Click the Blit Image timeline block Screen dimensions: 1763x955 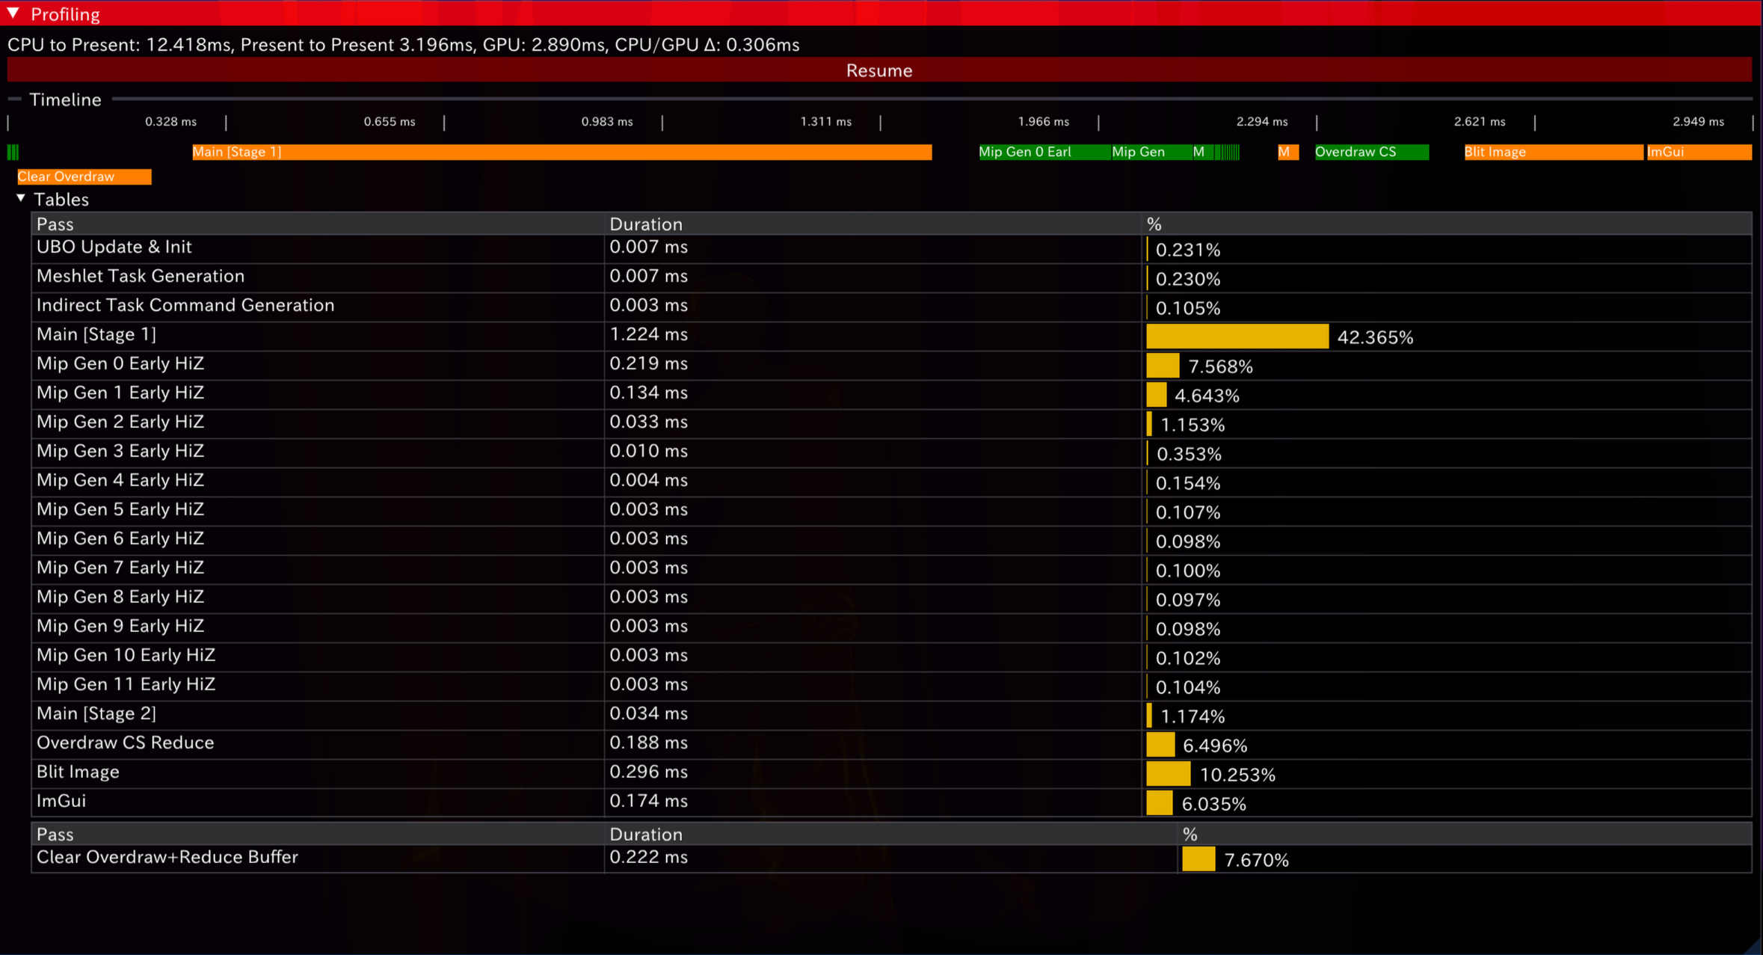click(1553, 152)
